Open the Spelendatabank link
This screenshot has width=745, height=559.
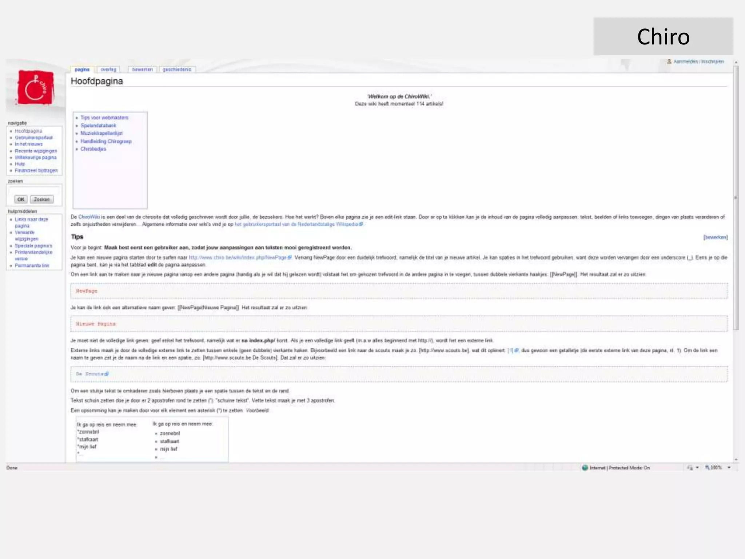[x=98, y=126]
